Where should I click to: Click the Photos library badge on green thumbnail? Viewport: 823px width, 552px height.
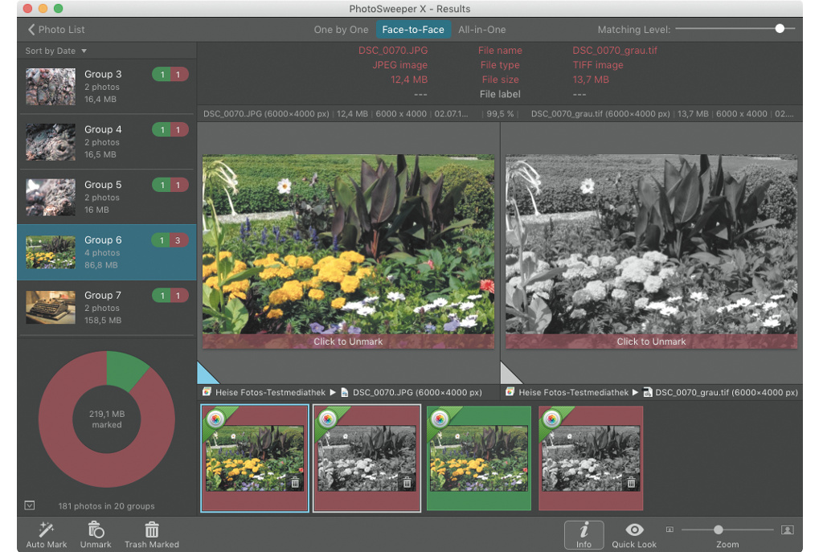(x=440, y=419)
